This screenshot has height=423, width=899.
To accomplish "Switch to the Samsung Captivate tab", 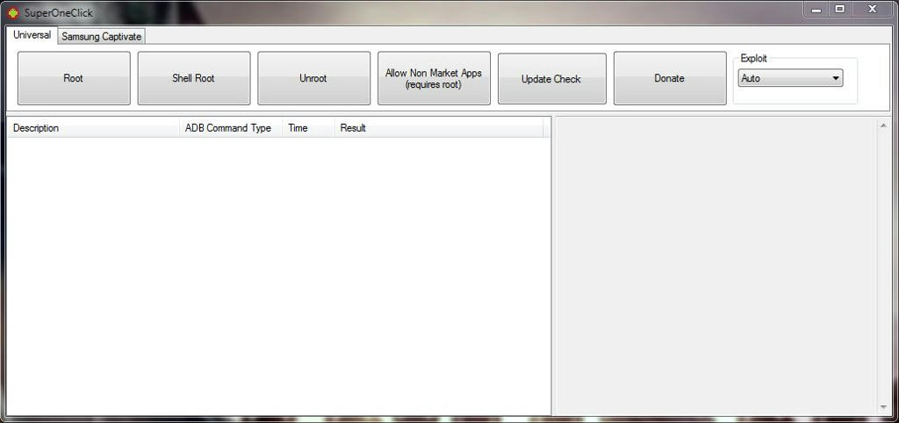I will coord(102,36).
